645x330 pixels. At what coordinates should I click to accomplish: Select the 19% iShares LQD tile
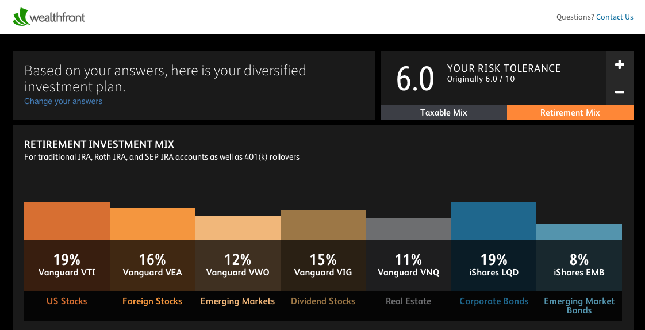(x=494, y=266)
